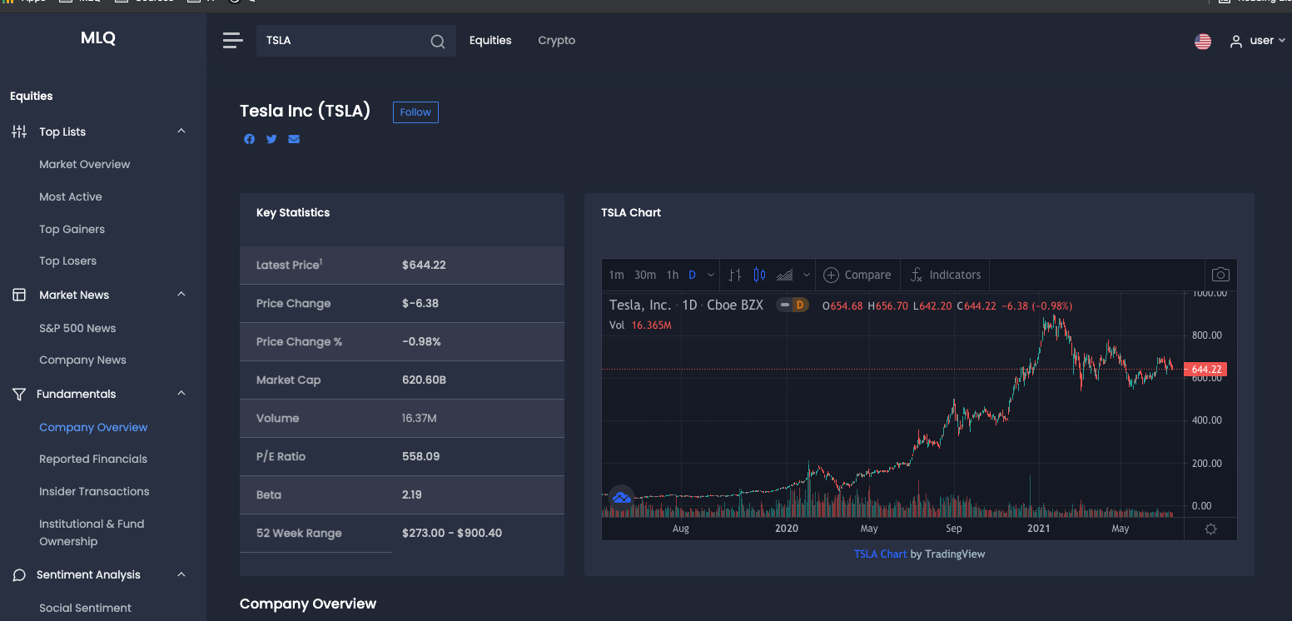Toggle the delayed data D badge
Viewport: 1292px width, 621px height.
[x=799, y=306]
